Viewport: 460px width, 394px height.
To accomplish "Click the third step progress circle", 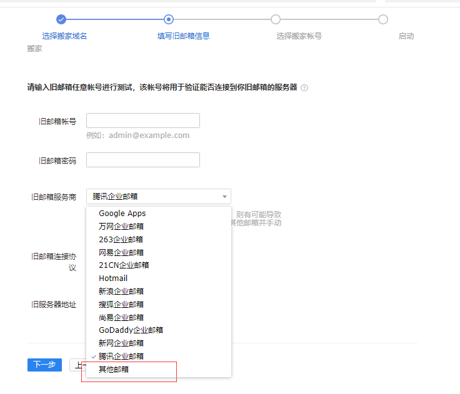I will coord(276,19).
